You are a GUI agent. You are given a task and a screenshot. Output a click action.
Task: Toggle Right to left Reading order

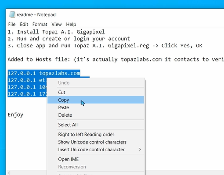coord(96,135)
